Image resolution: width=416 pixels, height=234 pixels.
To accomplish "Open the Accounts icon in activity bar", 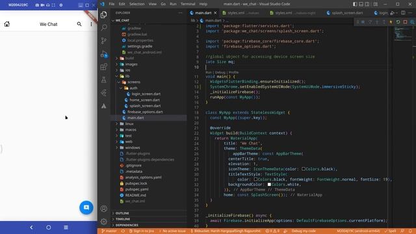I will (104, 209).
